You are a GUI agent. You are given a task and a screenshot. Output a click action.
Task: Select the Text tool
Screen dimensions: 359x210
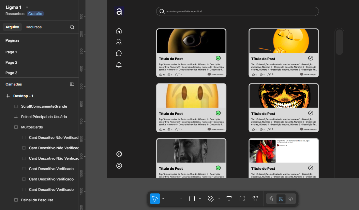(x=229, y=199)
